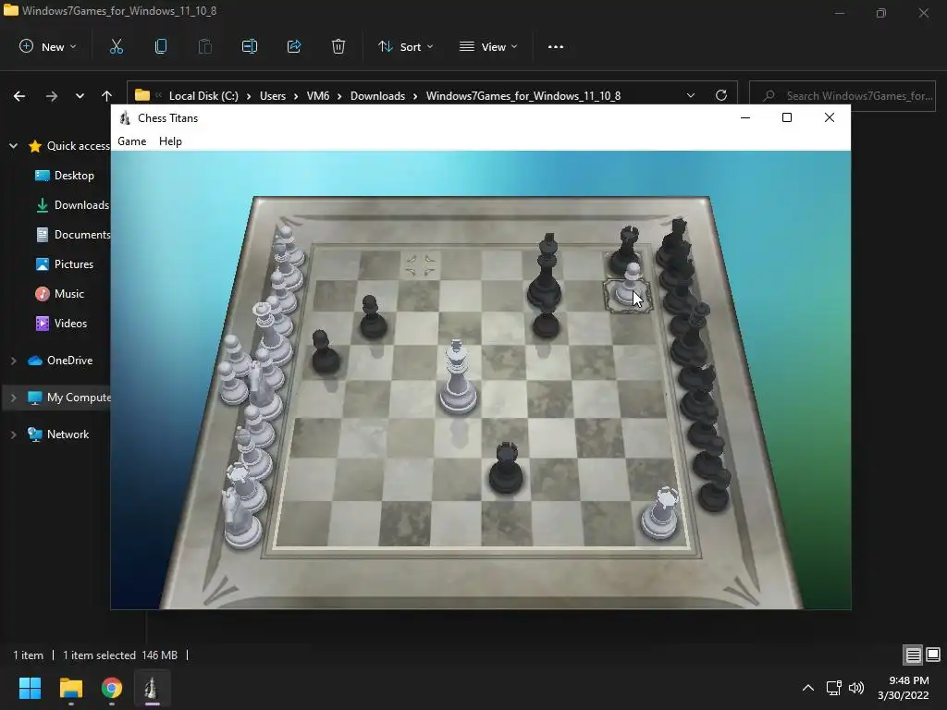Click the Delete trash icon in Explorer toolbar
Screen dimensions: 947x710
[x=338, y=46]
